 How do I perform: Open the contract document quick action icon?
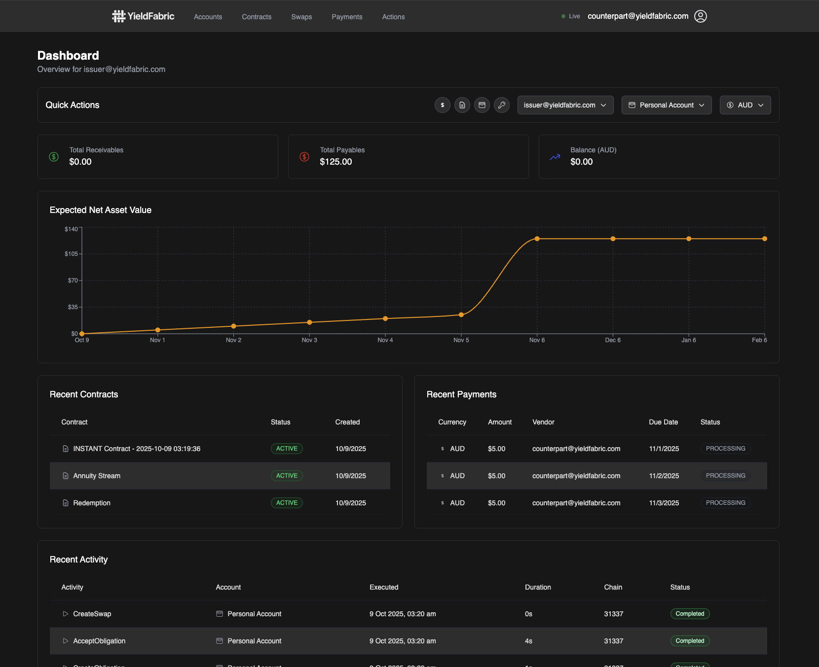pyautogui.click(x=462, y=105)
